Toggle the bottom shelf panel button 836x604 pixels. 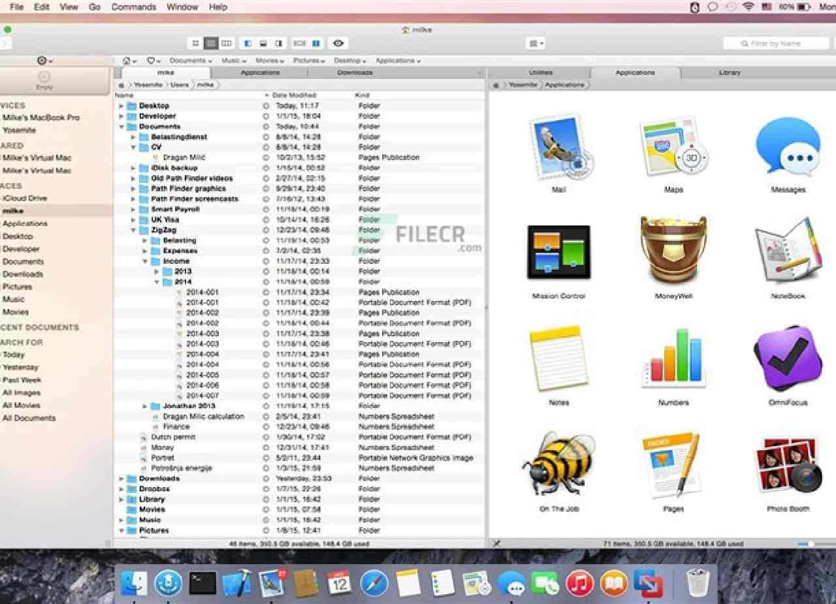263,43
